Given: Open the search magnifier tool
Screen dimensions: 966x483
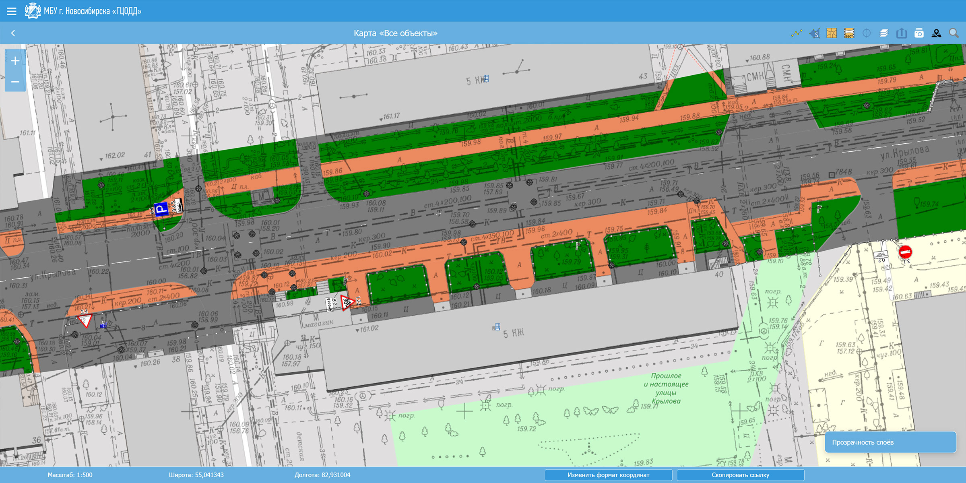Looking at the screenshot, I should (954, 33).
